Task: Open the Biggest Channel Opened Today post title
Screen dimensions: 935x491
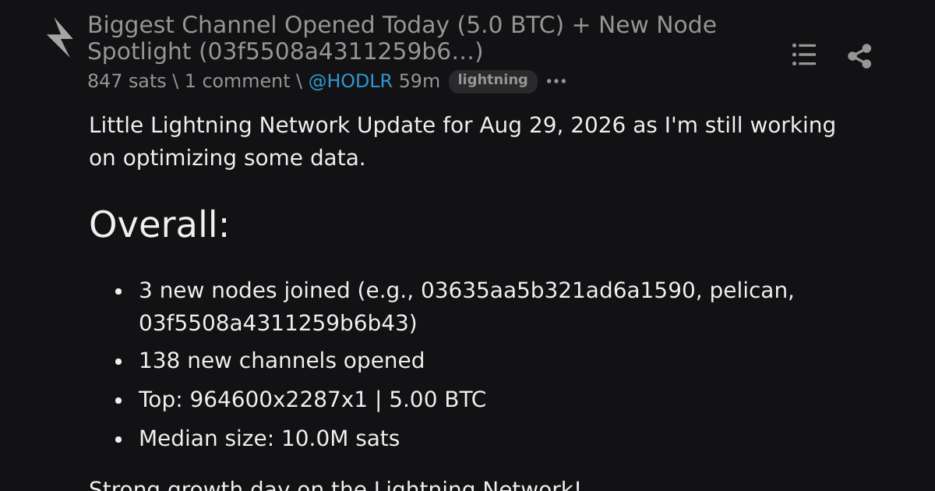Action: tap(402, 38)
